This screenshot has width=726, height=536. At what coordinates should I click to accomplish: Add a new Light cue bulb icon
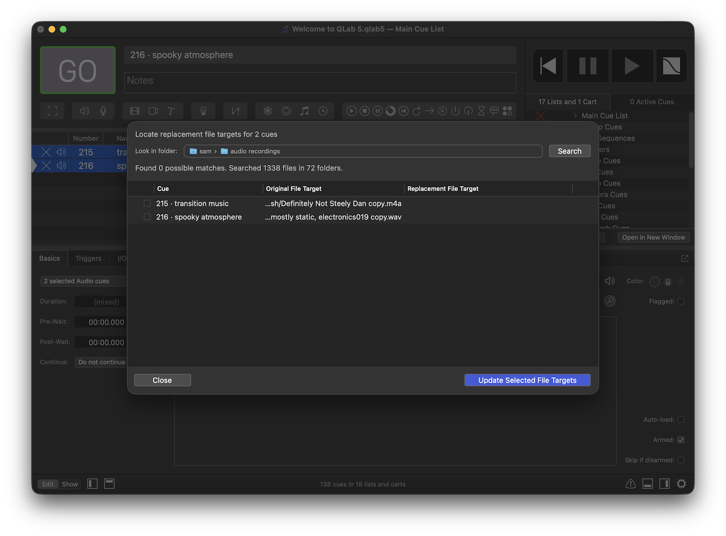pyautogui.click(x=203, y=111)
